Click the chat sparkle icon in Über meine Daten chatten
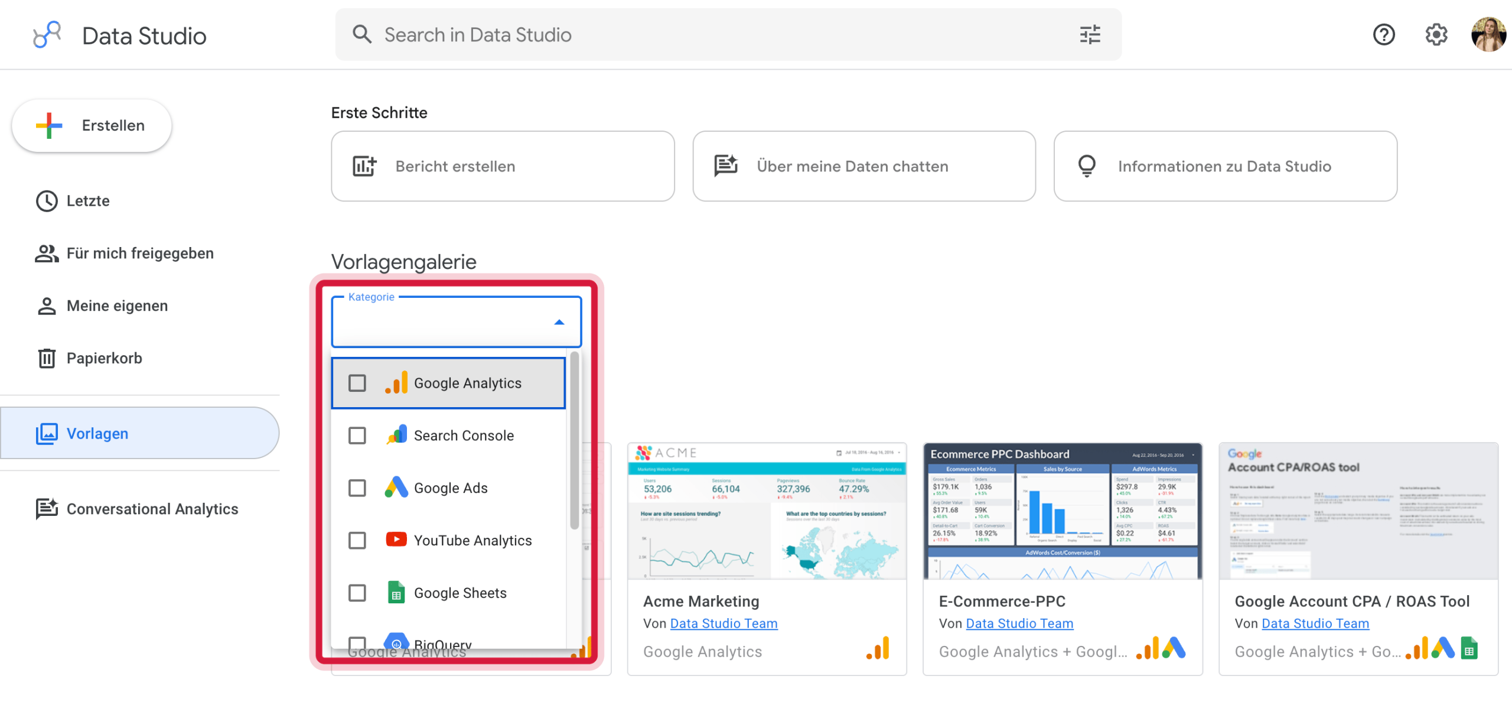 726,166
